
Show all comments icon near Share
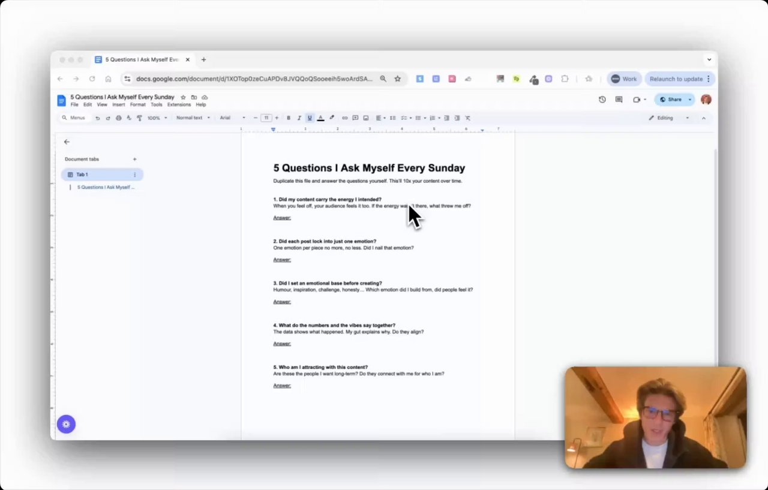pyautogui.click(x=619, y=100)
